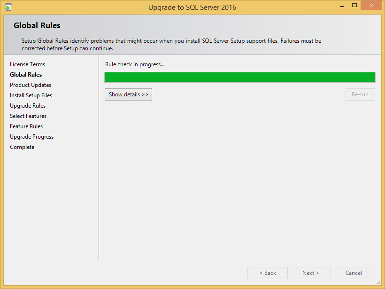Click the SQL Server setup icon in title bar
The height and width of the screenshot is (289, 385).
(8, 7)
